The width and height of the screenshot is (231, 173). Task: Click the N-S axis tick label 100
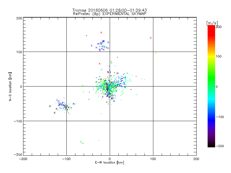tap(19, 52)
